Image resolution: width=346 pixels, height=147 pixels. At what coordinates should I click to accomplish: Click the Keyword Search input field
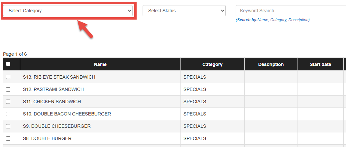coord(289,11)
